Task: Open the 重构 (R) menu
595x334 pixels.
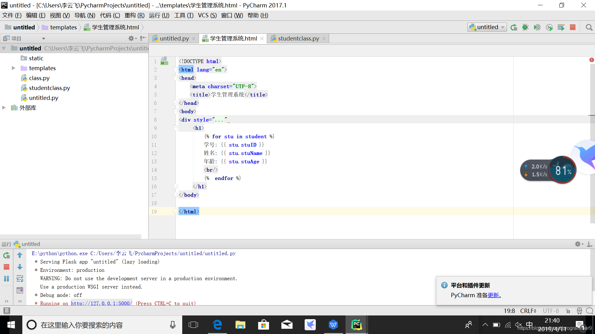Action: click(x=134, y=15)
